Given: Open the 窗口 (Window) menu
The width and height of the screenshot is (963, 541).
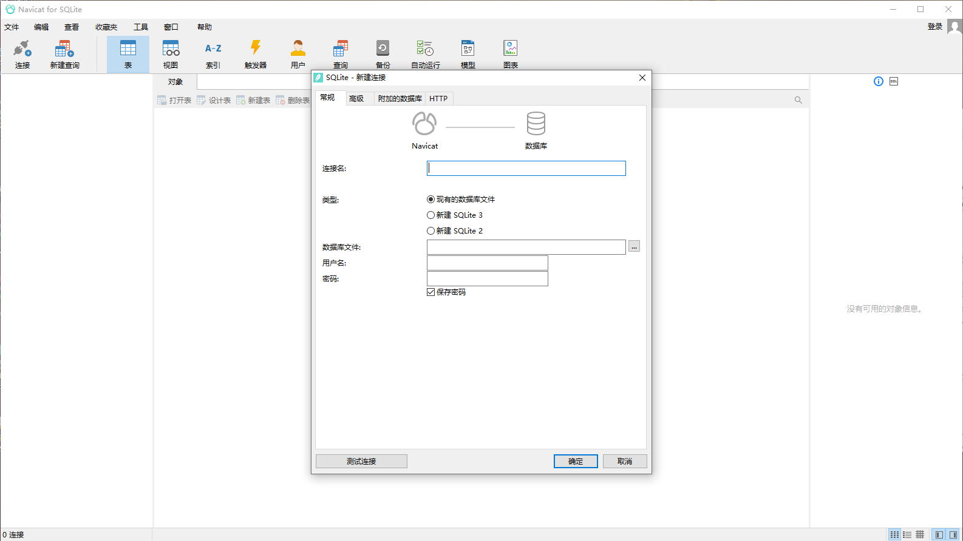Looking at the screenshot, I should coord(171,27).
